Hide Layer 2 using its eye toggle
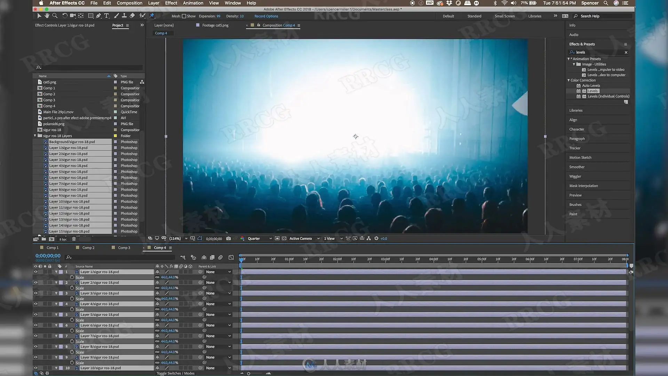Image resolution: width=668 pixels, height=376 pixels. [35, 283]
